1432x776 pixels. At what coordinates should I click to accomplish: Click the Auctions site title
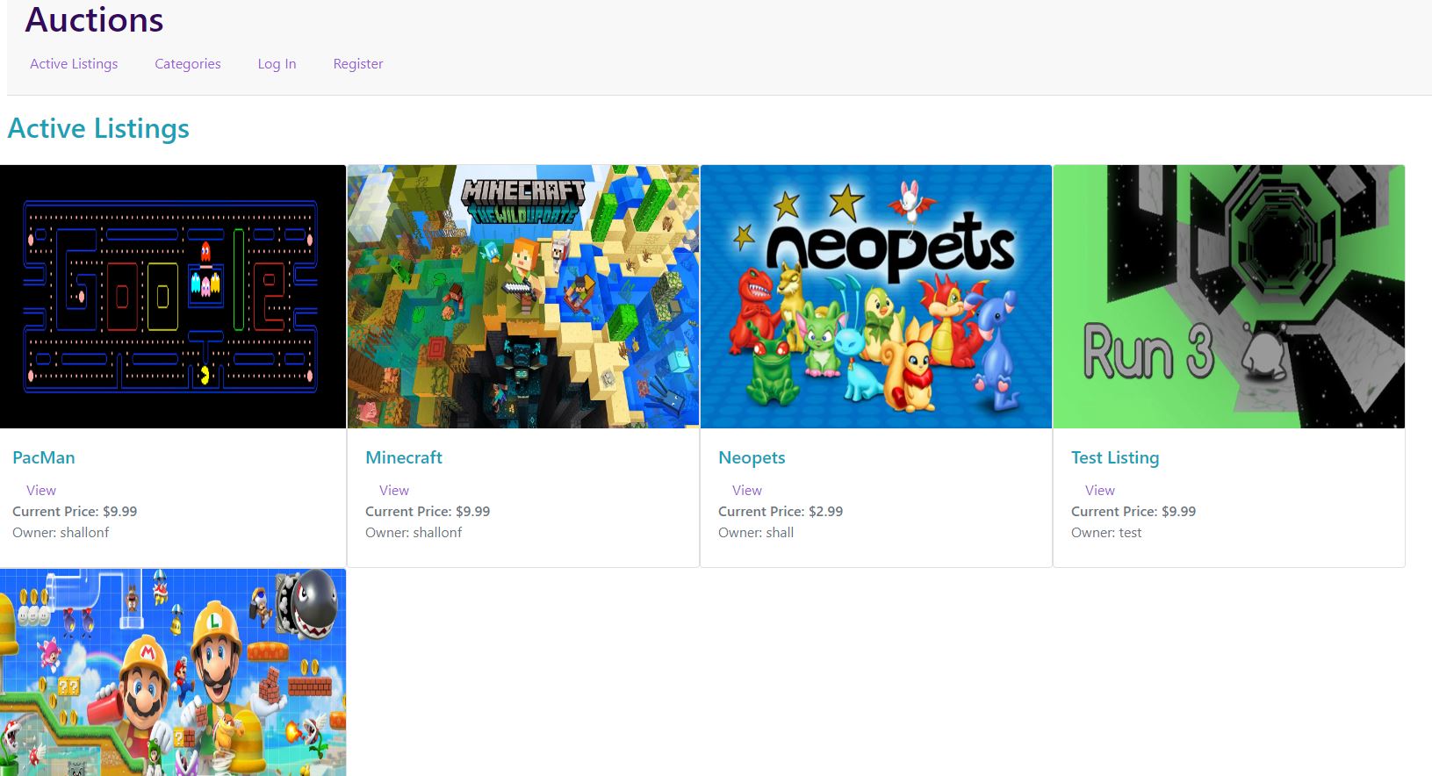tap(94, 20)
